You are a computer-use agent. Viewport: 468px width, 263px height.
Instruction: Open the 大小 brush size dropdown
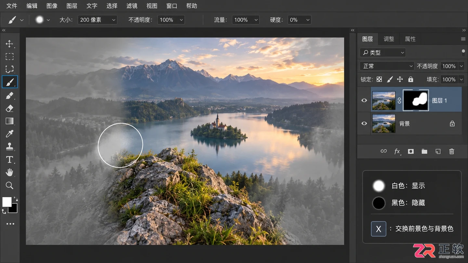(x=97, y=20)
